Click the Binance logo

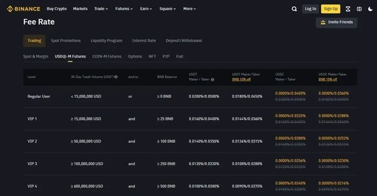click(x=24, y=9)
